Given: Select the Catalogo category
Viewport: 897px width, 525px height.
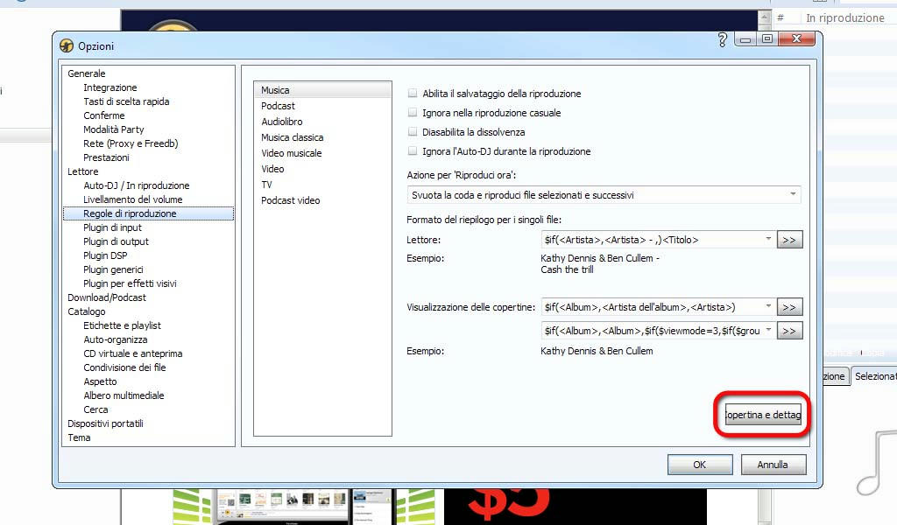Looking at the screenshot, I should point(87,311).
